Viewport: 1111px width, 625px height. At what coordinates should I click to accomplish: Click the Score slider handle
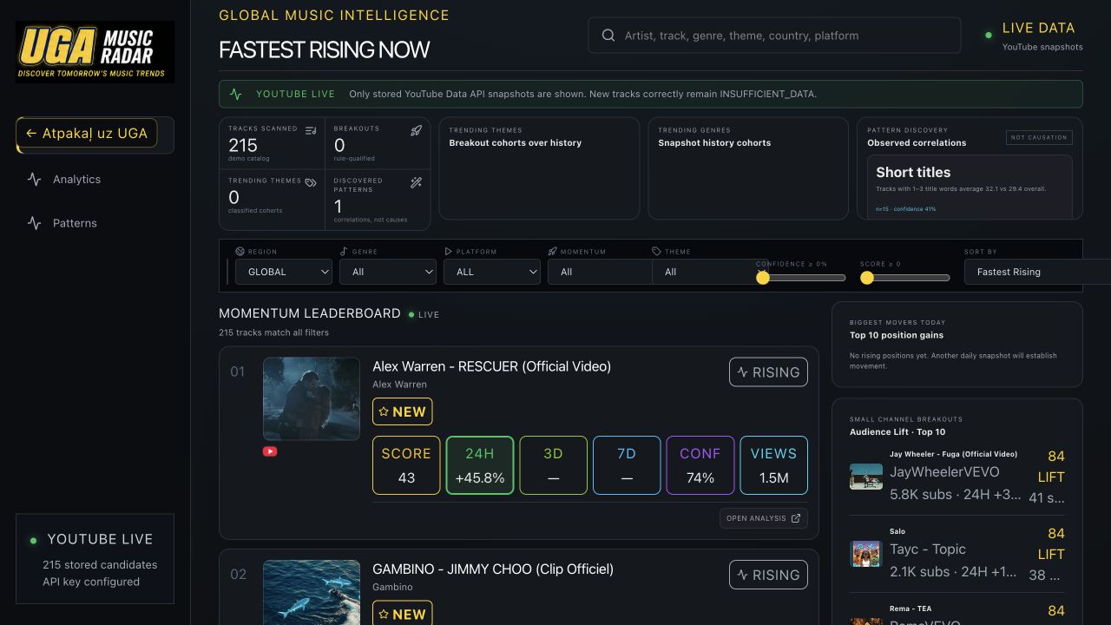tap(867, 278)
